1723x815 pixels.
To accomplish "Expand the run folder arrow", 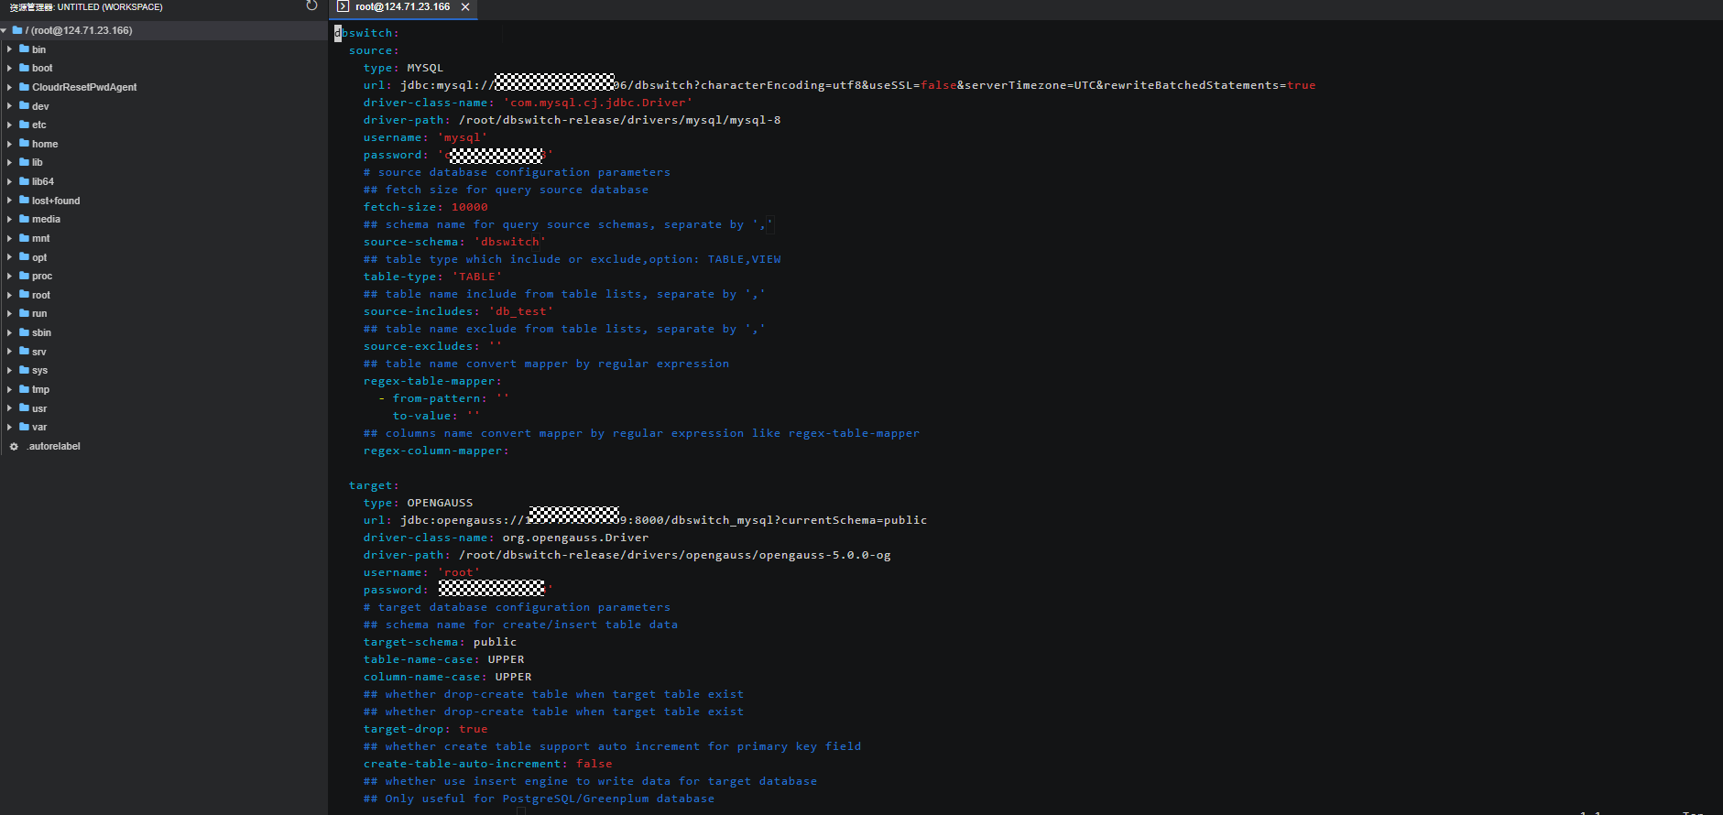I will point(9,313).
